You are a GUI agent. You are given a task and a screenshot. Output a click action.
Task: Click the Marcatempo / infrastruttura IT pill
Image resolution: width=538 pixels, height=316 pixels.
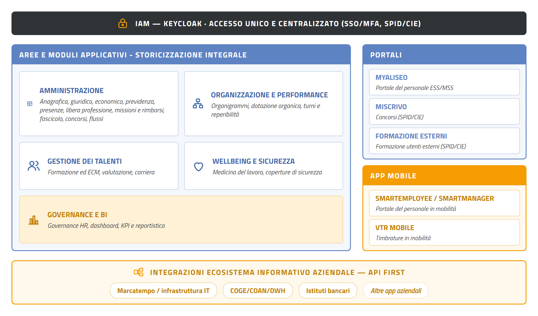(x=163, y=291)
